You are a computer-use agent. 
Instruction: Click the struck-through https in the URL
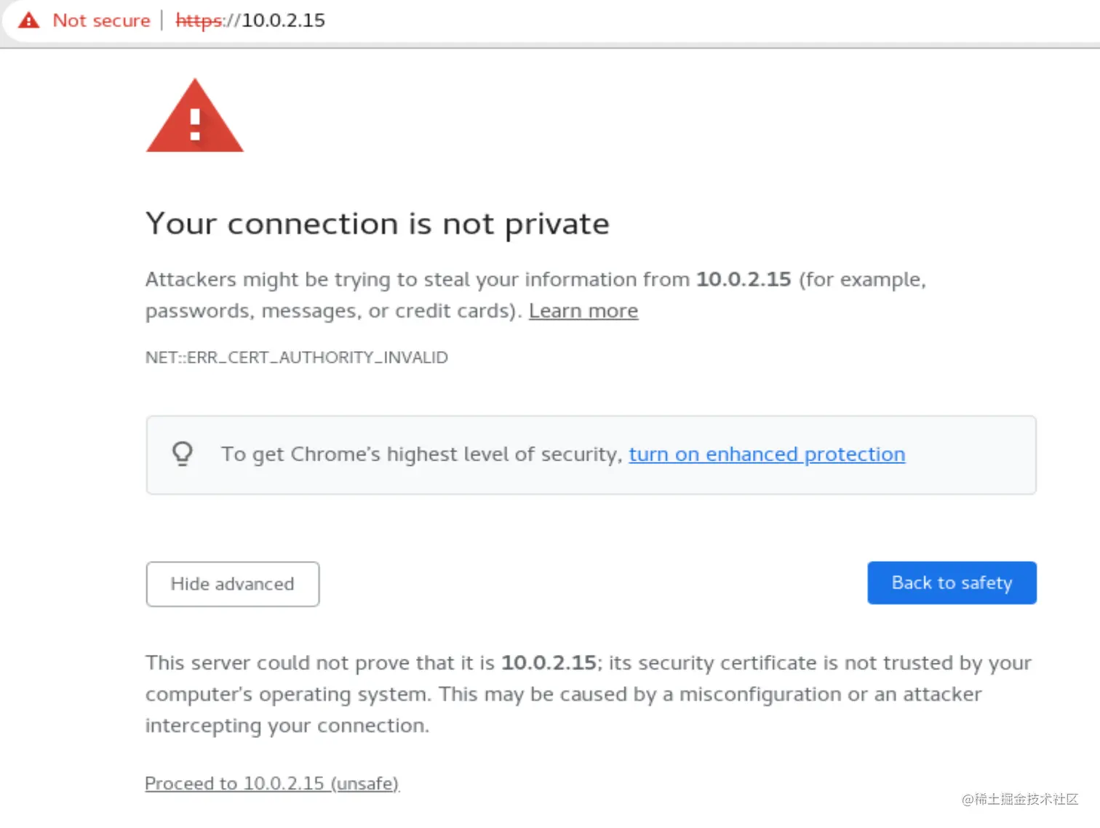tap(199, 20)
